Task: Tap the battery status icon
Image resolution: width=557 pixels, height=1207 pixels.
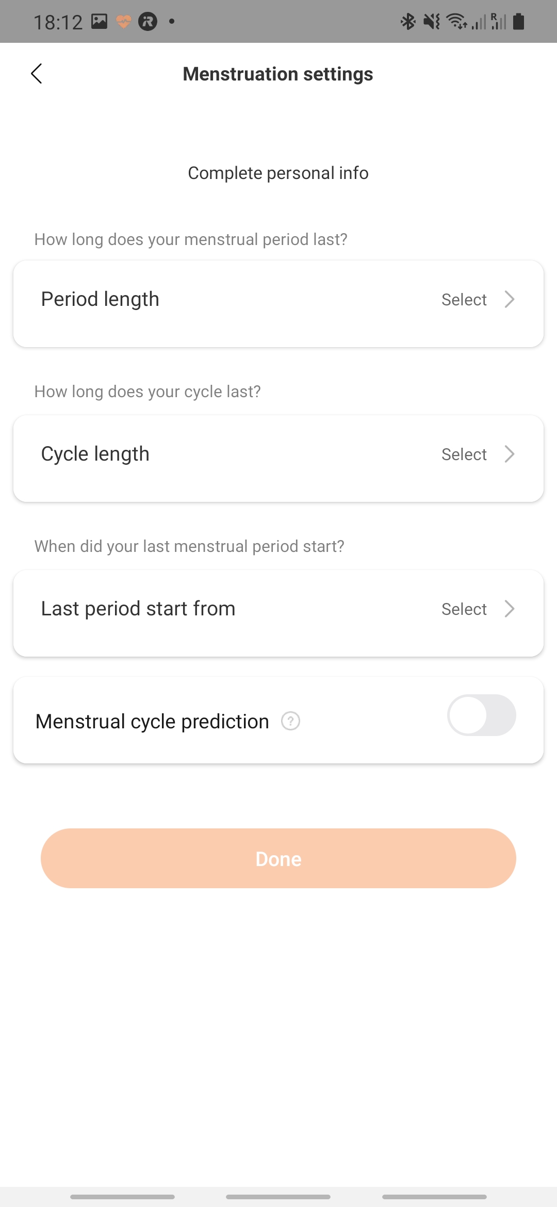Action: (x=519, y=22)
